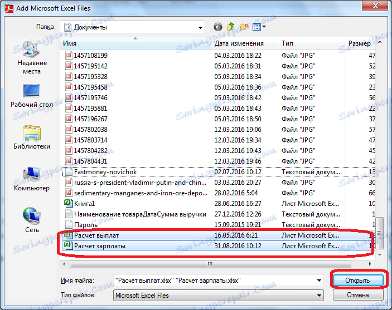Image resolution: width=392 pixels, height=310 pixels.
Task: Open Компьютер in places bar
Action: (x=32, y=179)
